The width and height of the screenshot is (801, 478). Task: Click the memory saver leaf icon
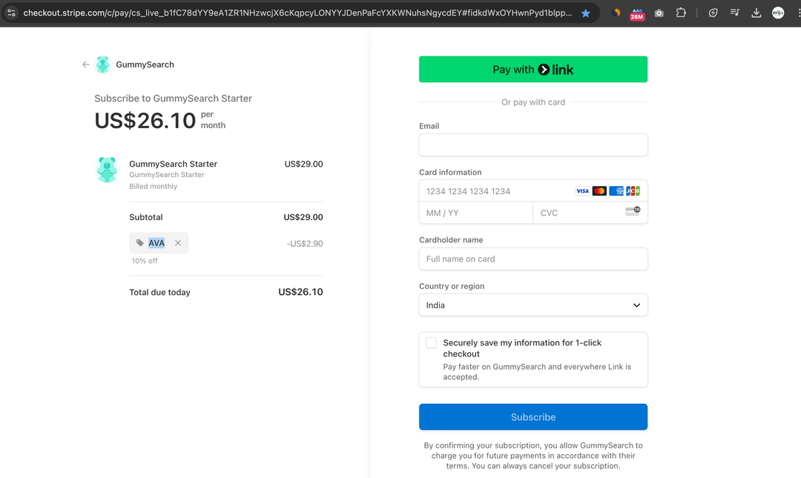tap(713, 13)
